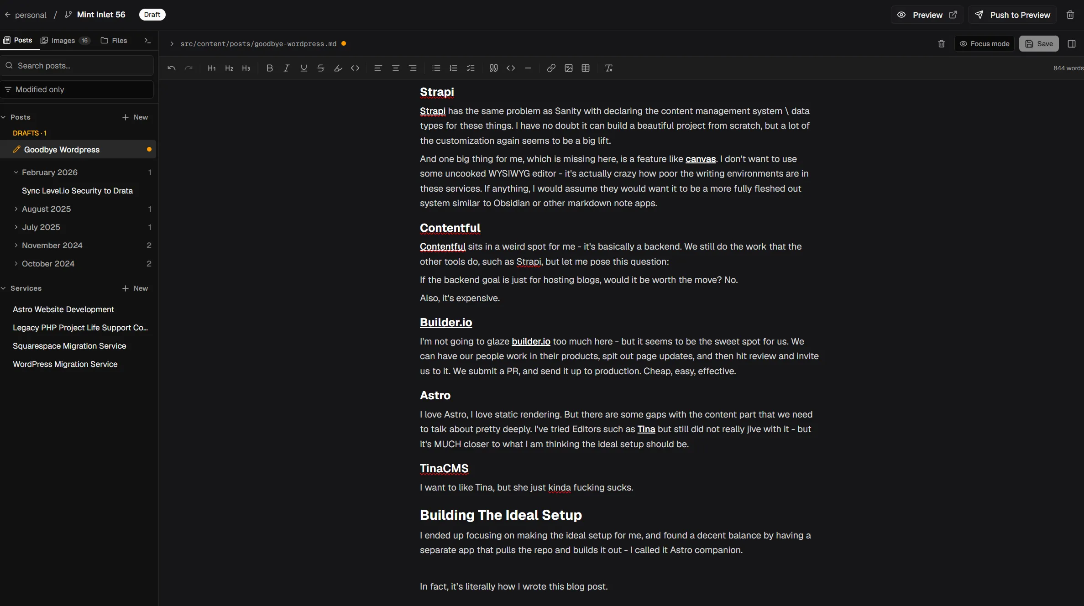Insert a horizontal rule
The height and width of the screenshot is (606, 1084).
pyautogui.click(x=528, y=68)
